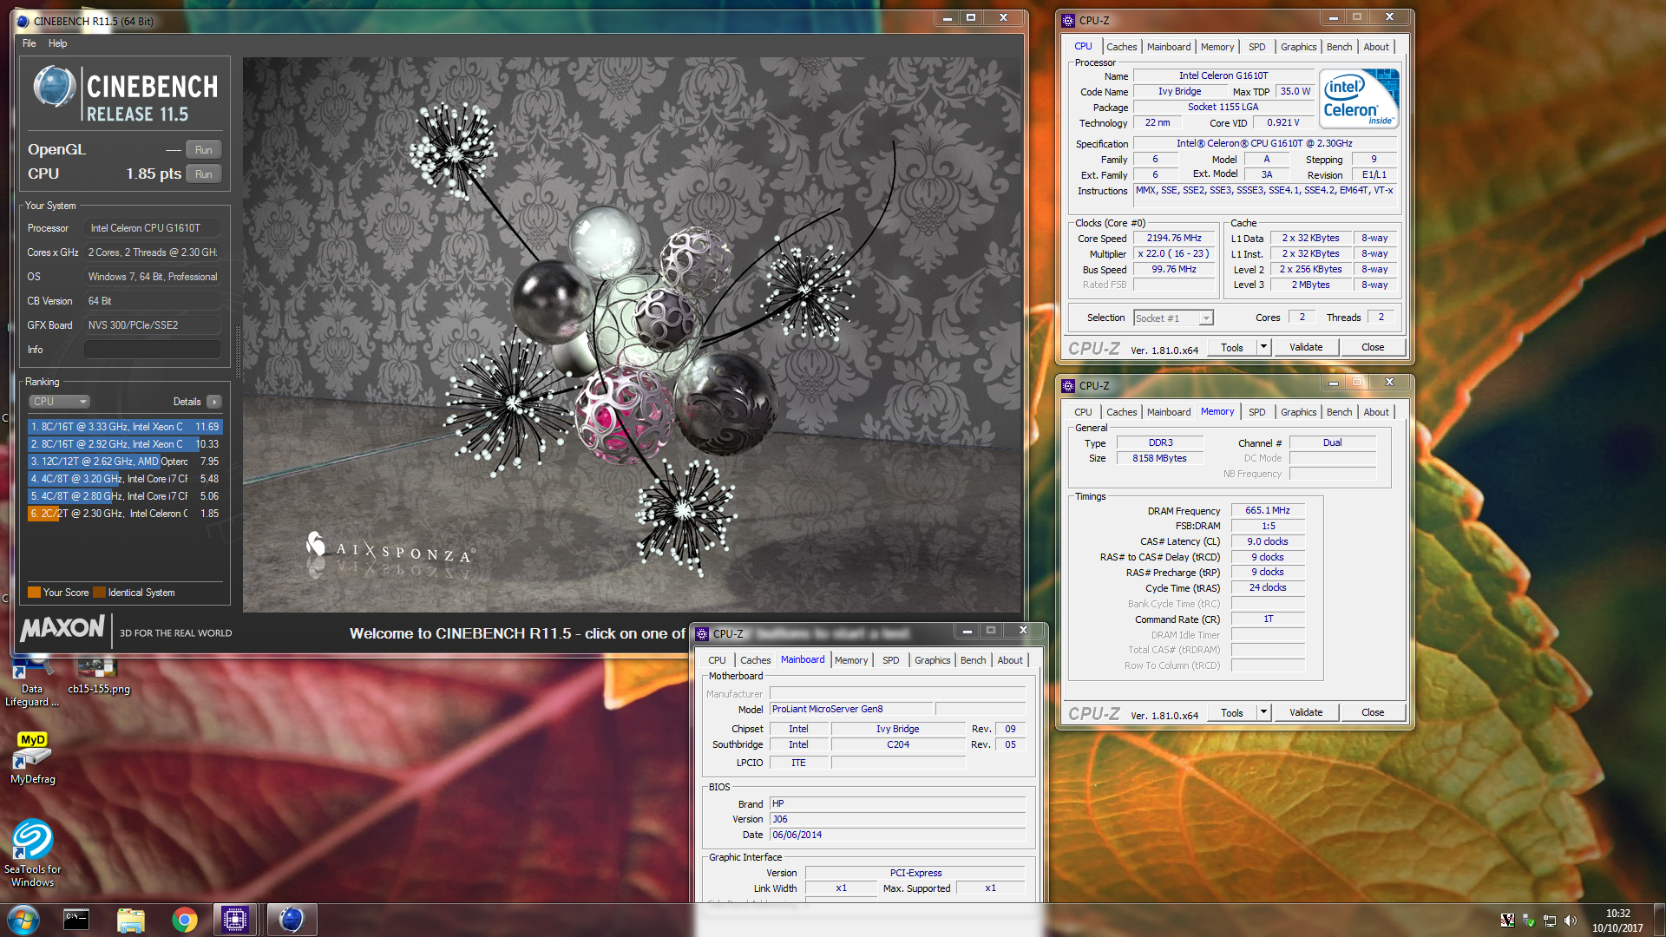Open Caches tab in Mainboard CPU-Z window
Viewport: 1666px width, 937px height.
[x=755, y=660]
